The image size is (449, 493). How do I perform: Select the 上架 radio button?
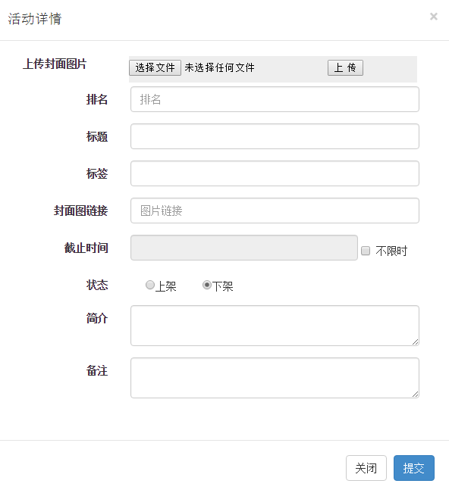[x=150, y=285]
